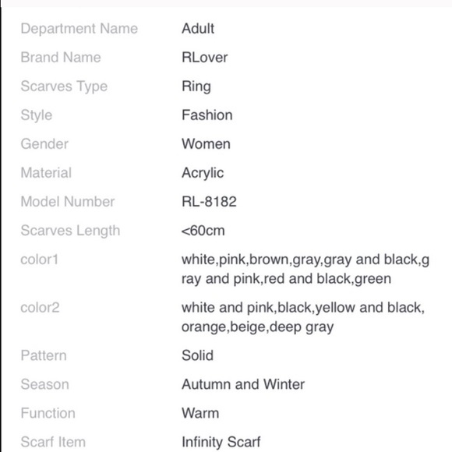452x452 pixels.
Task: Click the Adult department value
Action: point(198,29)
